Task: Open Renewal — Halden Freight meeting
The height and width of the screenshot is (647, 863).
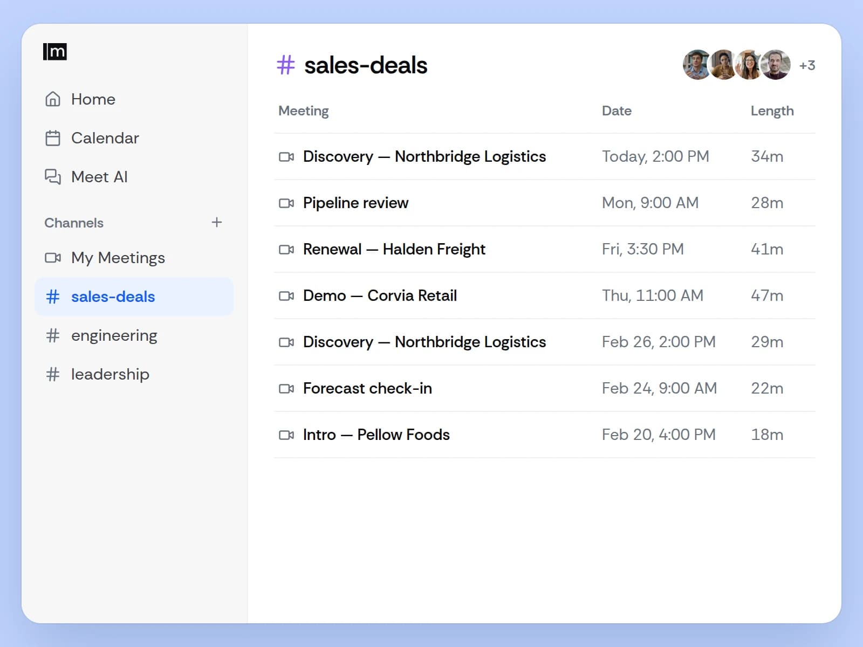Action: pyautogui.click(x=545, y=249)
